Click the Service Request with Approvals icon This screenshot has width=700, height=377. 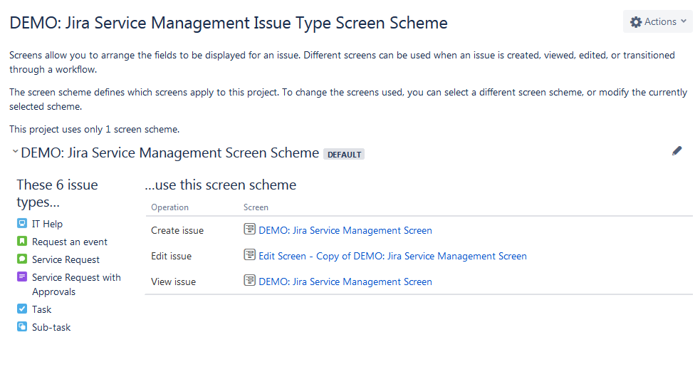point(22,277)
